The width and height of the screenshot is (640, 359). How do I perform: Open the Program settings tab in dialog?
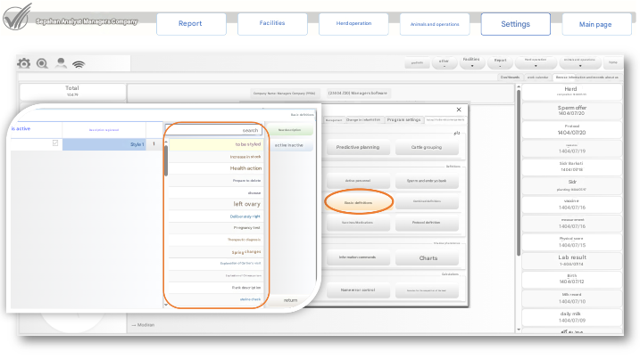403,119
